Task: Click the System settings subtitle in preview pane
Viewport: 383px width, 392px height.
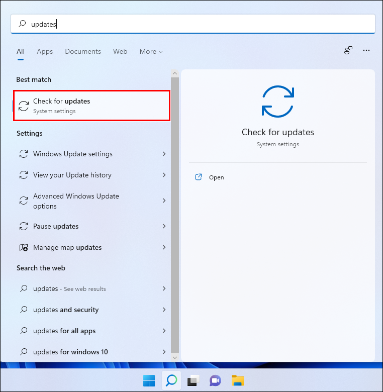Action: coord(278,144)
